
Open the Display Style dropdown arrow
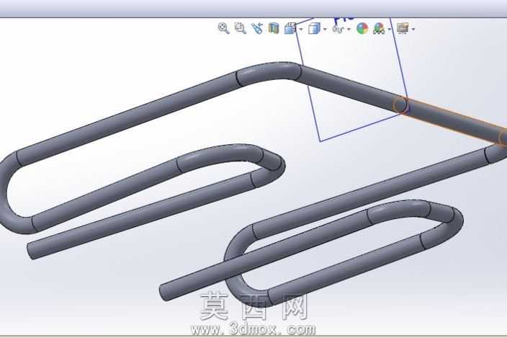[325, 30]
